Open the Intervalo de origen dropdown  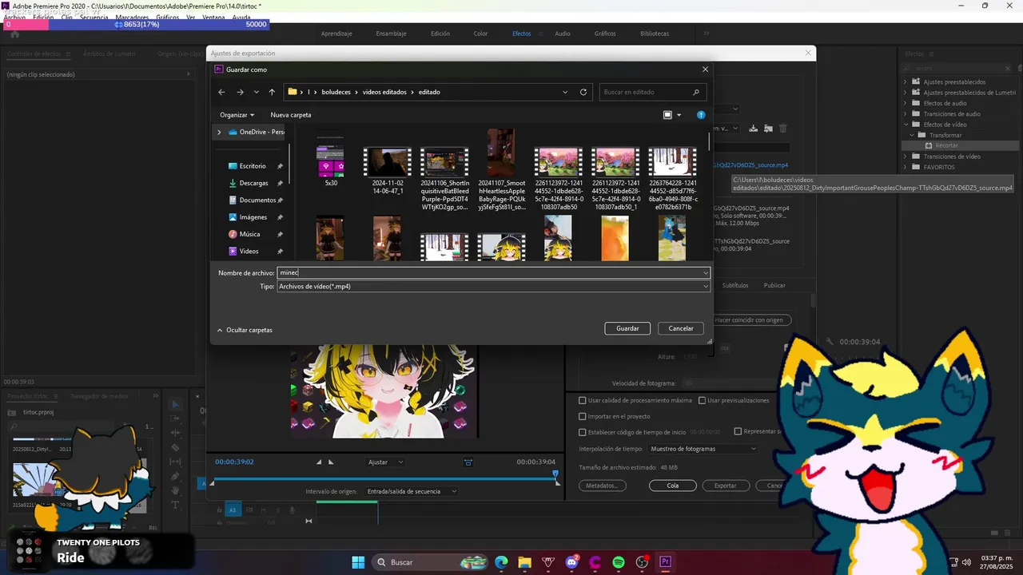(x=411, y=491)
